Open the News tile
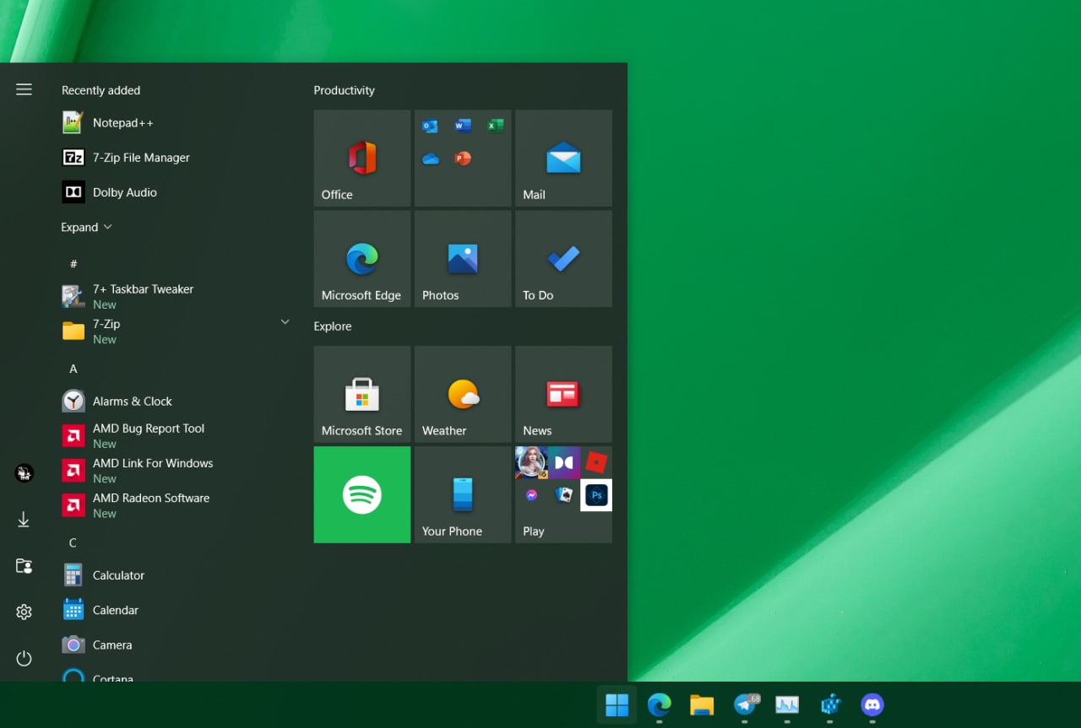 [563, 394]
